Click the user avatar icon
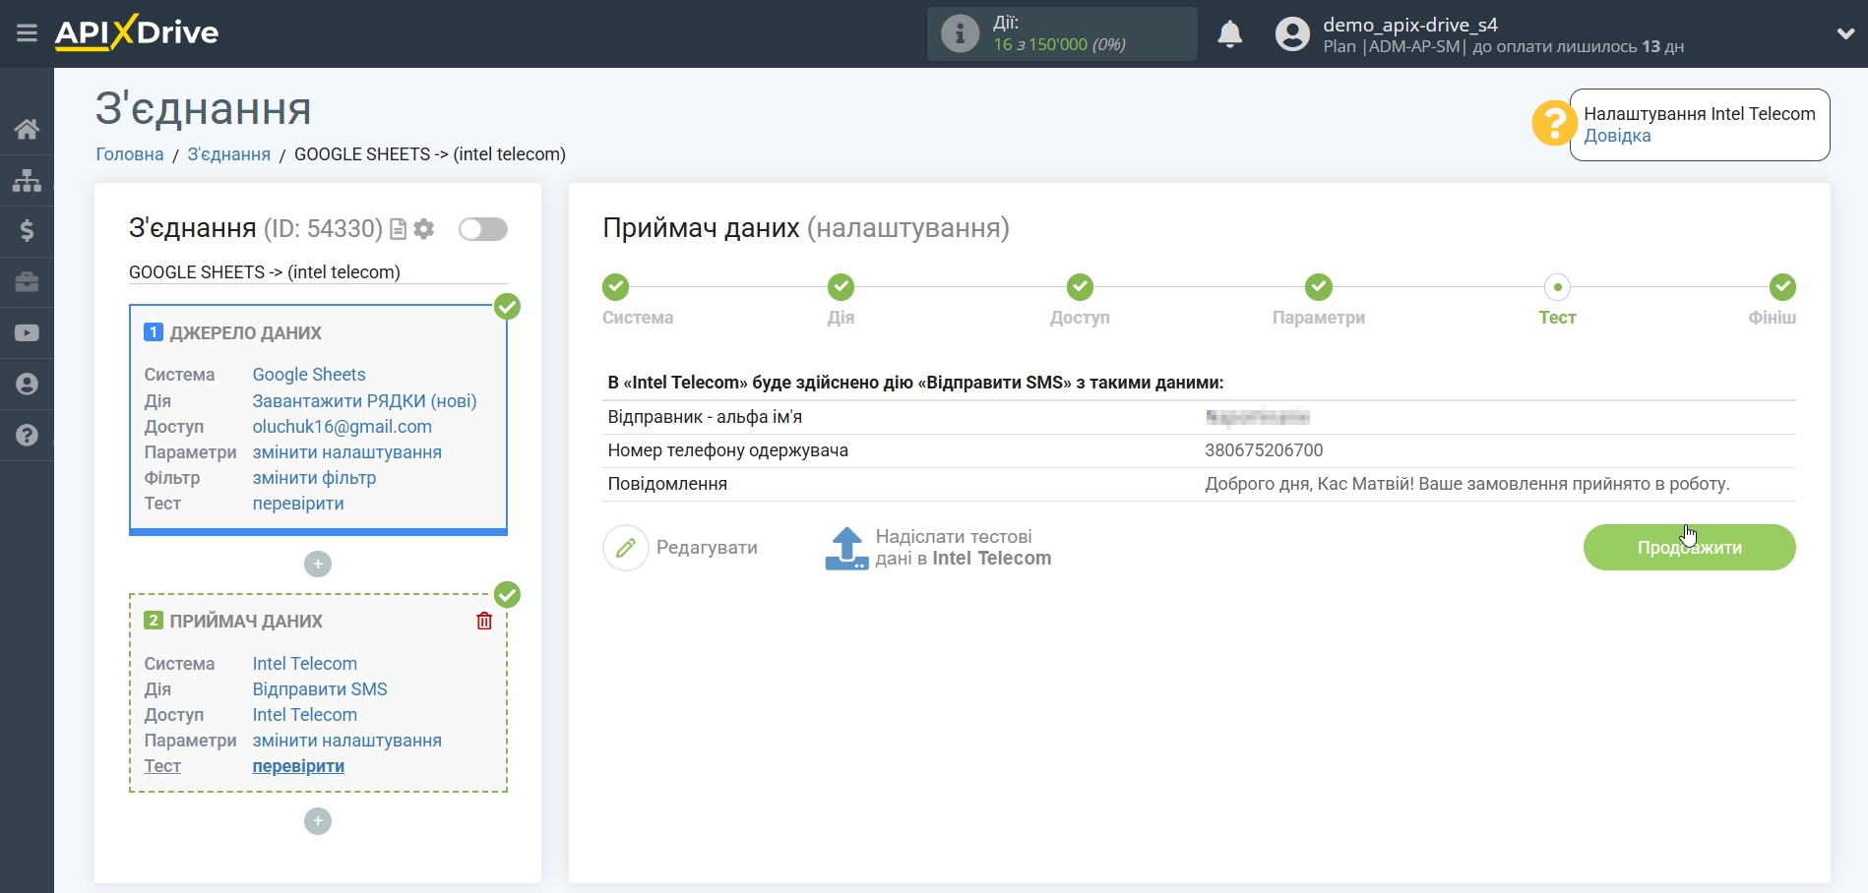Screen dimensions: 1868x893 tap(1292, 34)
